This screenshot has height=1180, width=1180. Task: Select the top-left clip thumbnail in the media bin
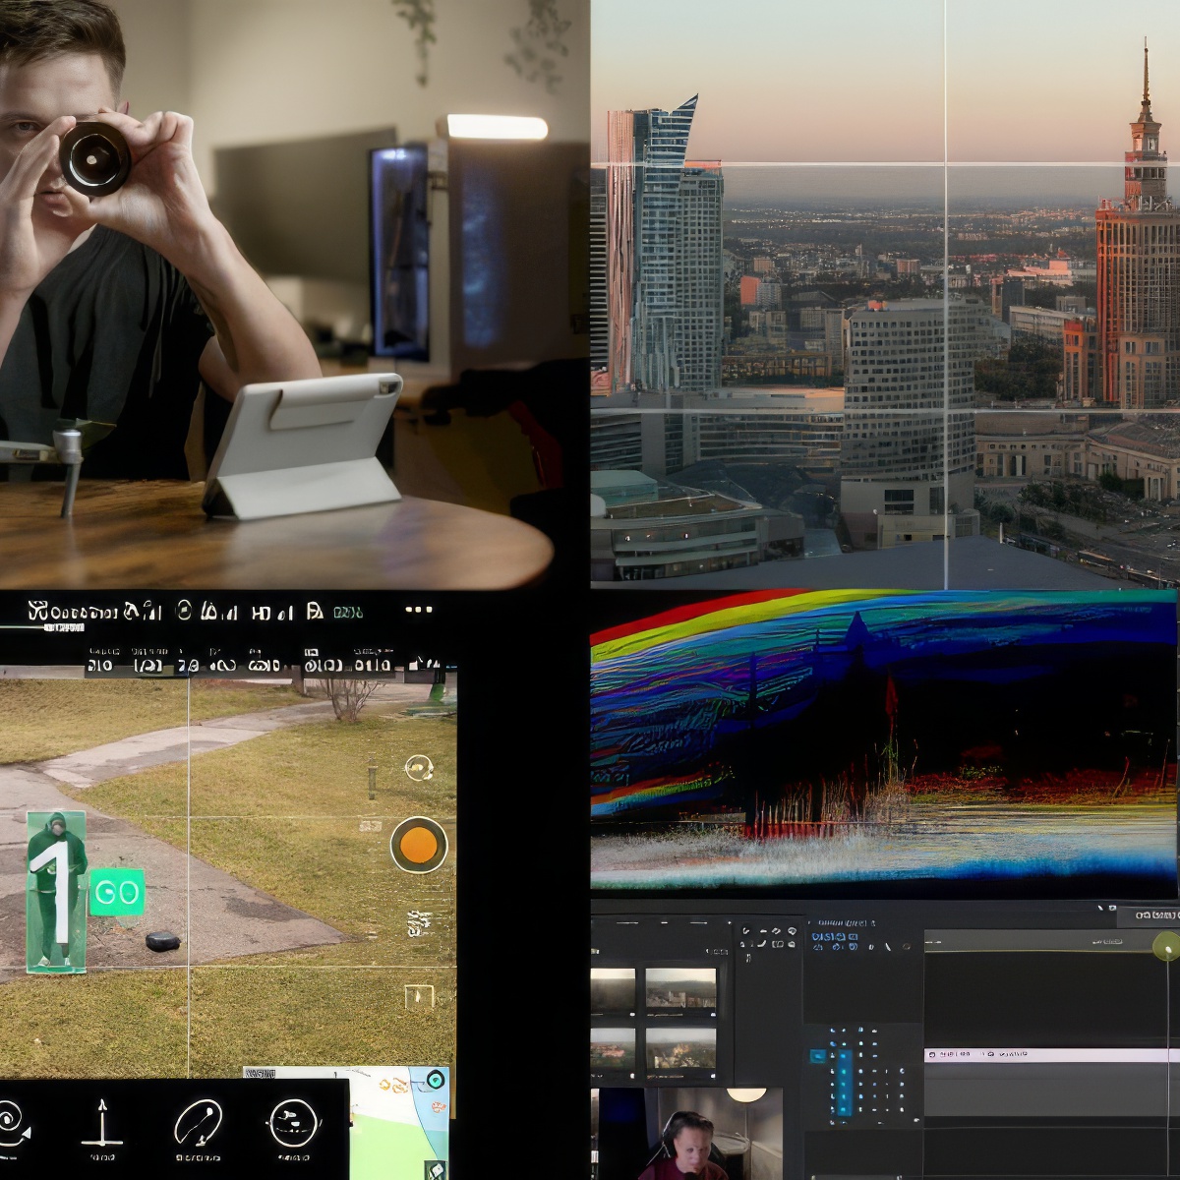click(613, 989)
